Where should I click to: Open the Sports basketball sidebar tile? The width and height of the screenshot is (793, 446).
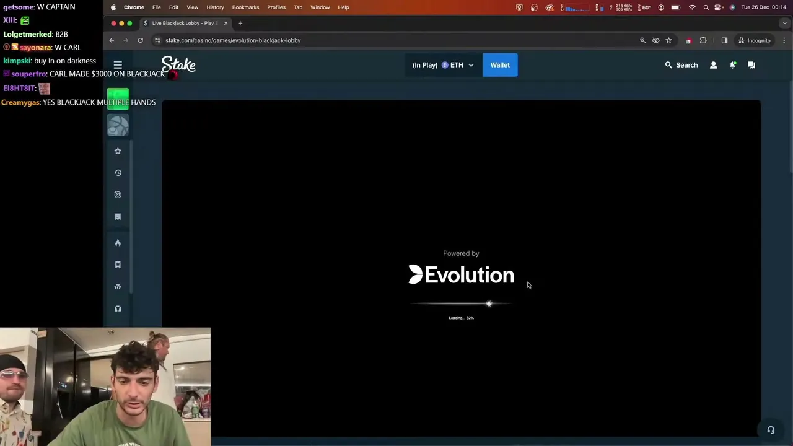[x=118, y=126]
